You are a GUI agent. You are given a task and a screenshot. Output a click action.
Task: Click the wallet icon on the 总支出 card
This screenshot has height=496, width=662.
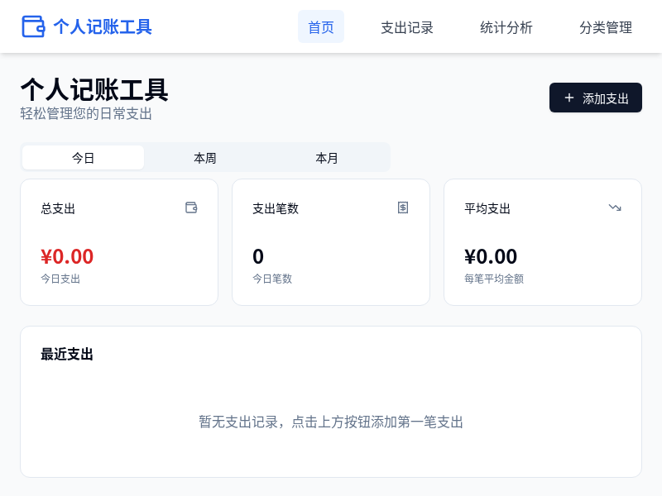pyautogui.click(x=191, y=208)
